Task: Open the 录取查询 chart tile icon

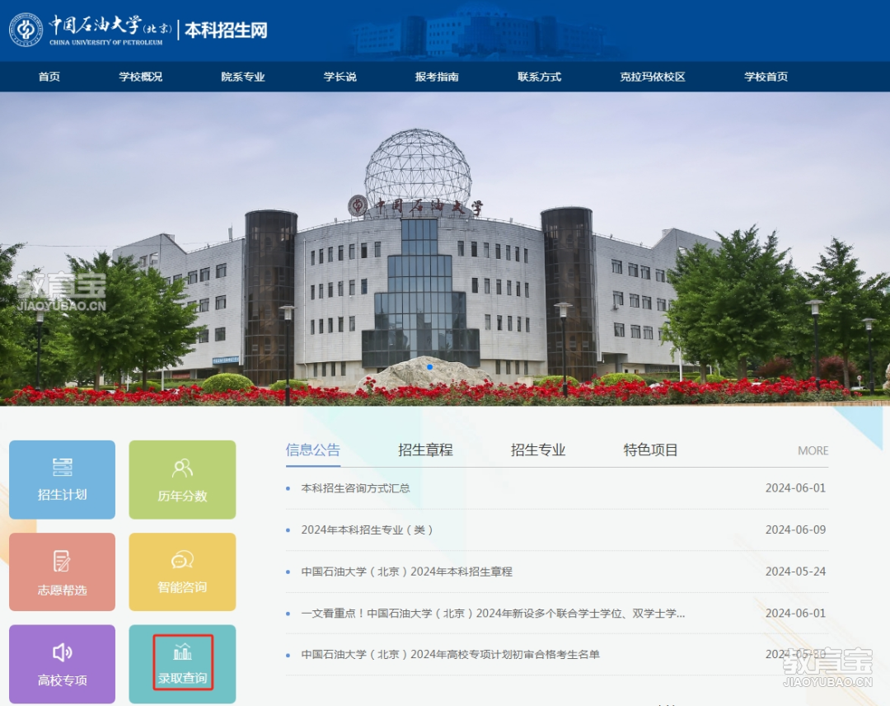Action: click(x=182, y=652)
